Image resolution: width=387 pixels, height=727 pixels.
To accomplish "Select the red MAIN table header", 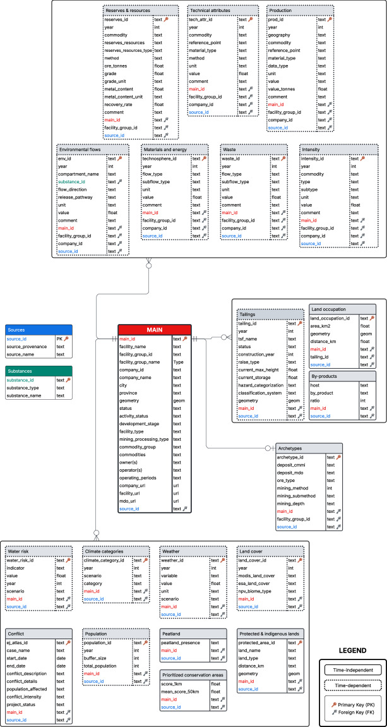I will point(154,330).
